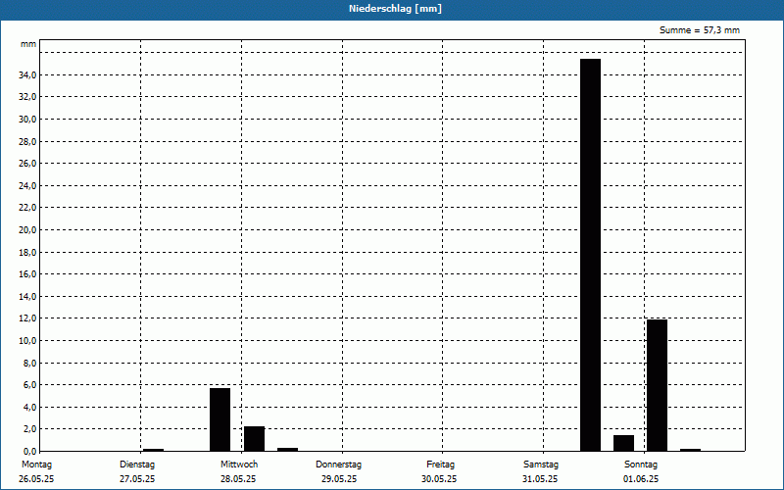
Task: Click the 10,0 y-axis value
Action: [x=28, y=340]
